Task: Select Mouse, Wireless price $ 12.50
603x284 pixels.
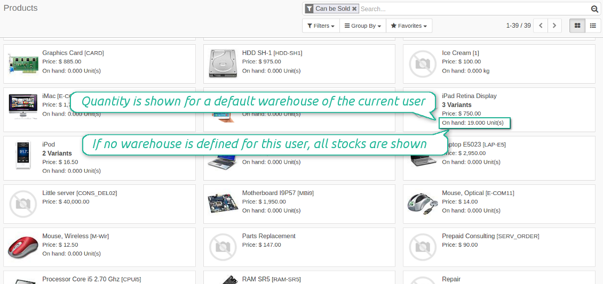Action: coord(60,245)
